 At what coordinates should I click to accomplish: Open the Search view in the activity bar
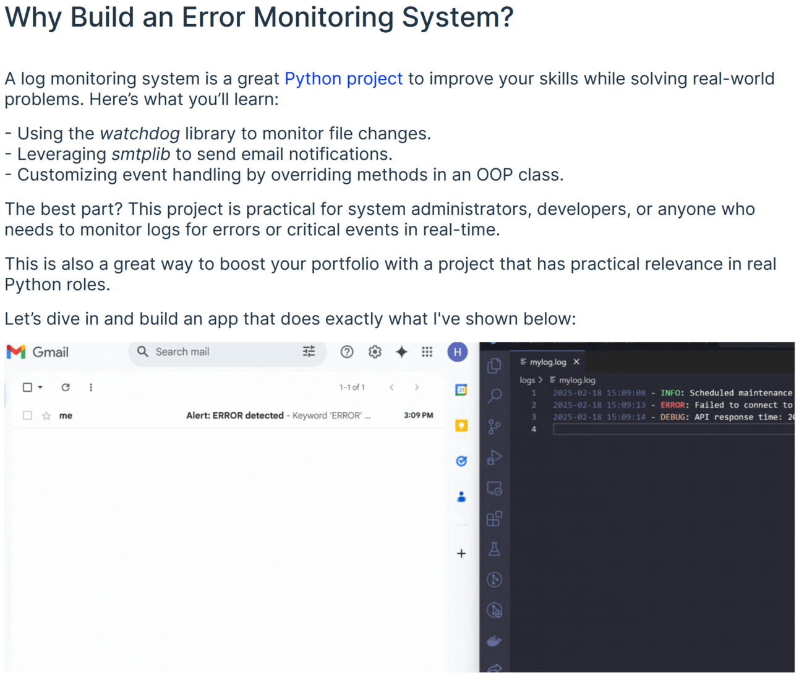(x=494, y=395)
